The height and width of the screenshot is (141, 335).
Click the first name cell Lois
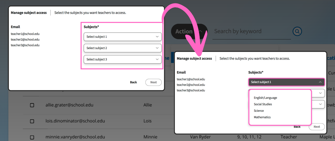coord(148,121)
